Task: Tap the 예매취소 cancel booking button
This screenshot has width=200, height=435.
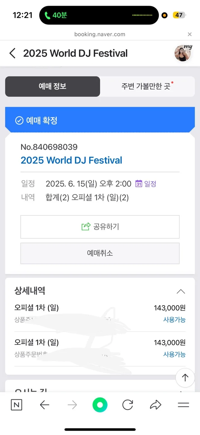Action: (100, 253)
